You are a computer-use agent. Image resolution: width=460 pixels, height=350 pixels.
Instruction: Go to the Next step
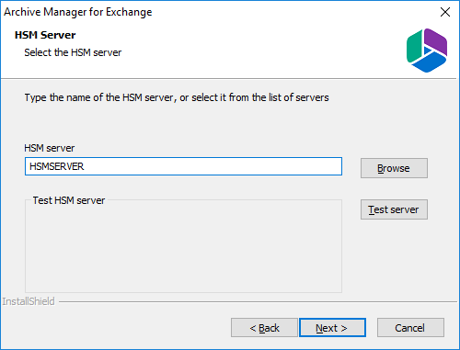pyautogui.click(x=332, y=328)
